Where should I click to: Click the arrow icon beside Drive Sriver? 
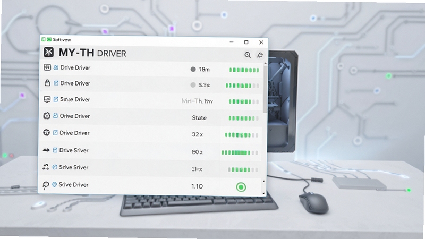[46, 150]
